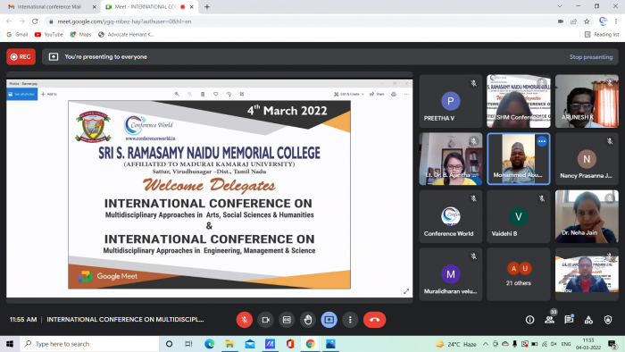Click the present screen icon
The height and width of the screenshot is (352, 625).
pos(329,320)
